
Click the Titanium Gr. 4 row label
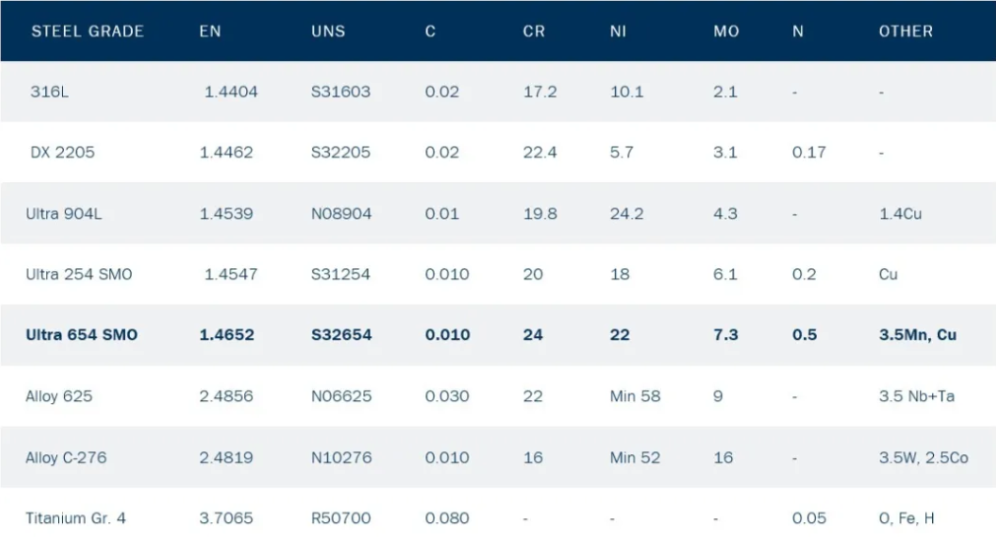tap(76, 518)
